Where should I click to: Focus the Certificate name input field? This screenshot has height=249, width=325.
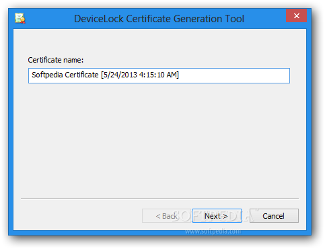[x=159, y=75]
